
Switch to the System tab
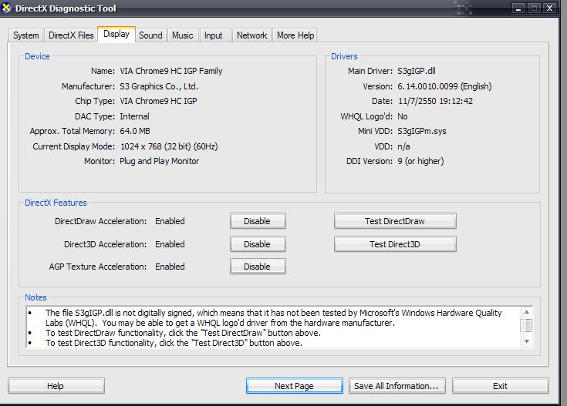pyautogui.click(x=25, y=35)
